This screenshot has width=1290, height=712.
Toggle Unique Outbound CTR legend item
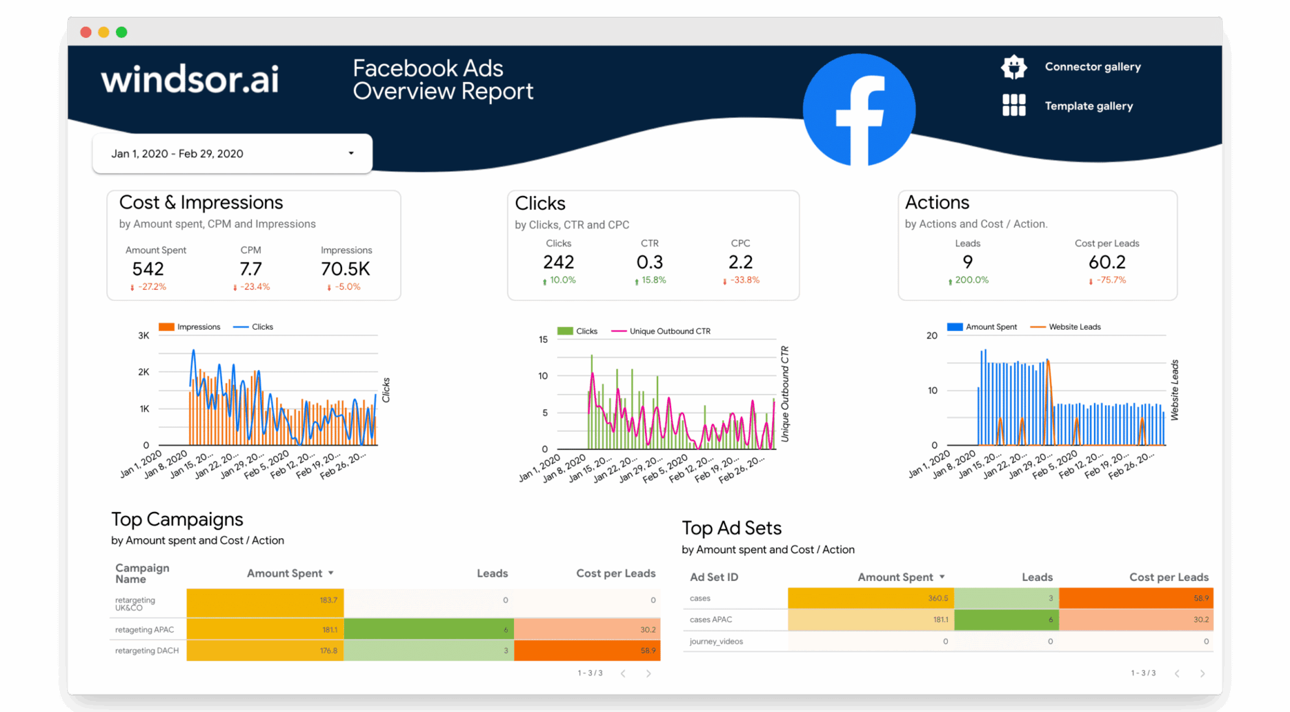(x=669, y=332)
